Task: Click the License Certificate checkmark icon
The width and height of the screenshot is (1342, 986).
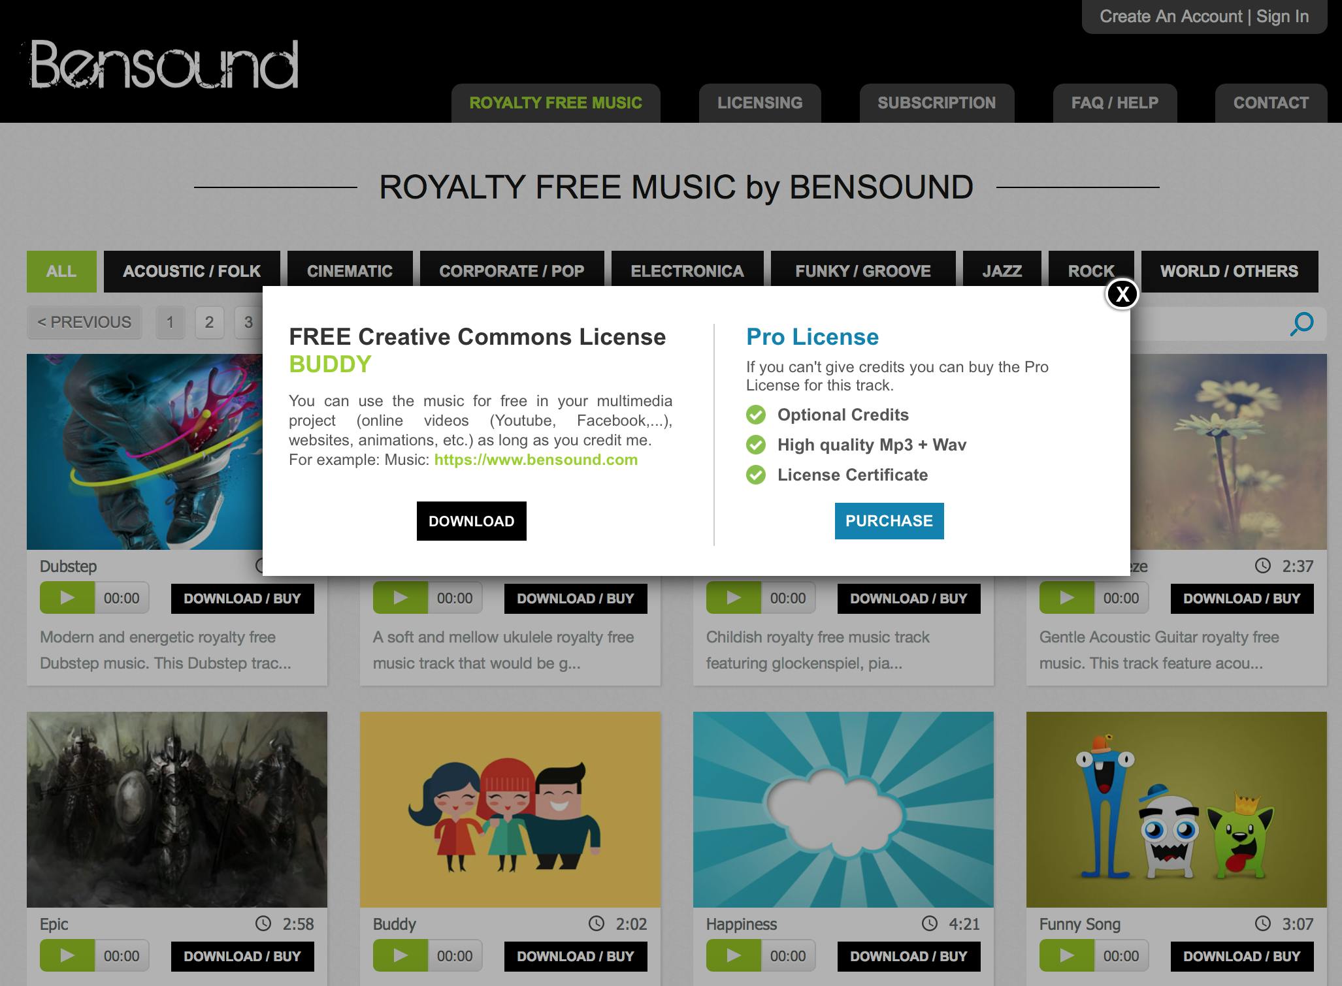Action: [x=756, y=475]
